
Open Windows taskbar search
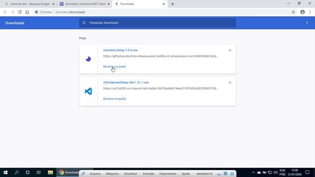pos(17,173)
